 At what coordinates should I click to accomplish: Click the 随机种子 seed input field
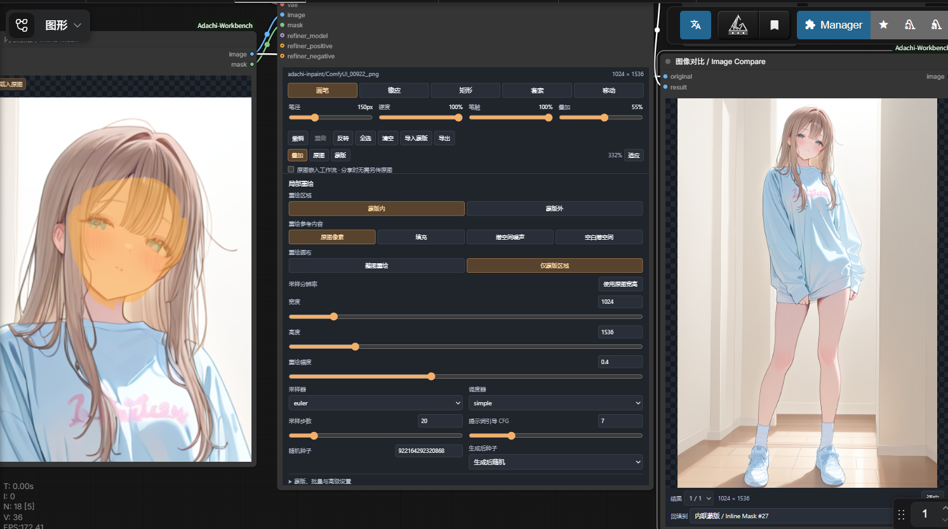click(x=429, y=451)
